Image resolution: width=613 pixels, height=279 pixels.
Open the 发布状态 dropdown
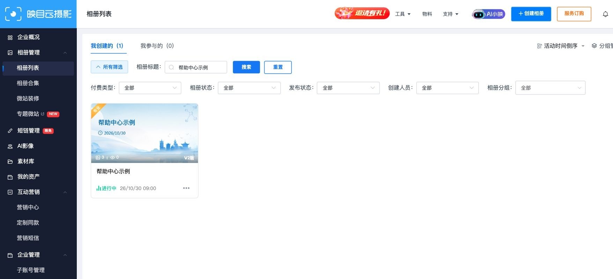click(348, 88)
